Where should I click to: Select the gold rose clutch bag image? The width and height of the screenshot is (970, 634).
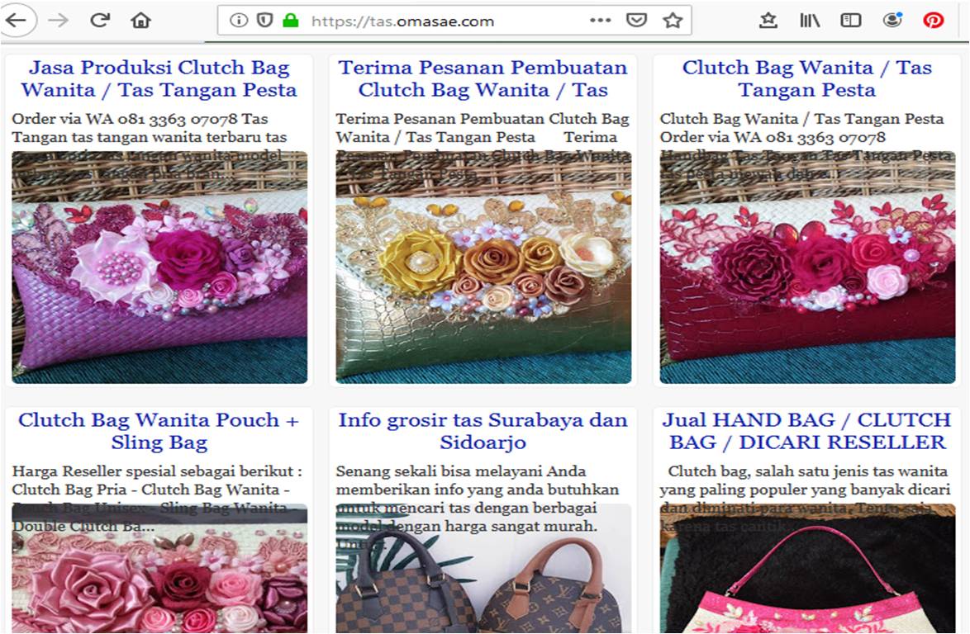click(483, 267)
